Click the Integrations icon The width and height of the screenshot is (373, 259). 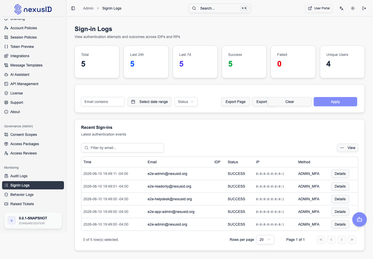pyautogui.click(x=6, y=56)
